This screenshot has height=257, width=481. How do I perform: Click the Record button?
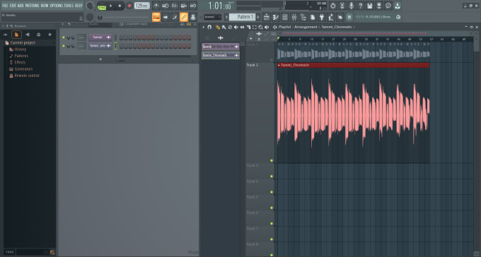[x=129, y=6]
